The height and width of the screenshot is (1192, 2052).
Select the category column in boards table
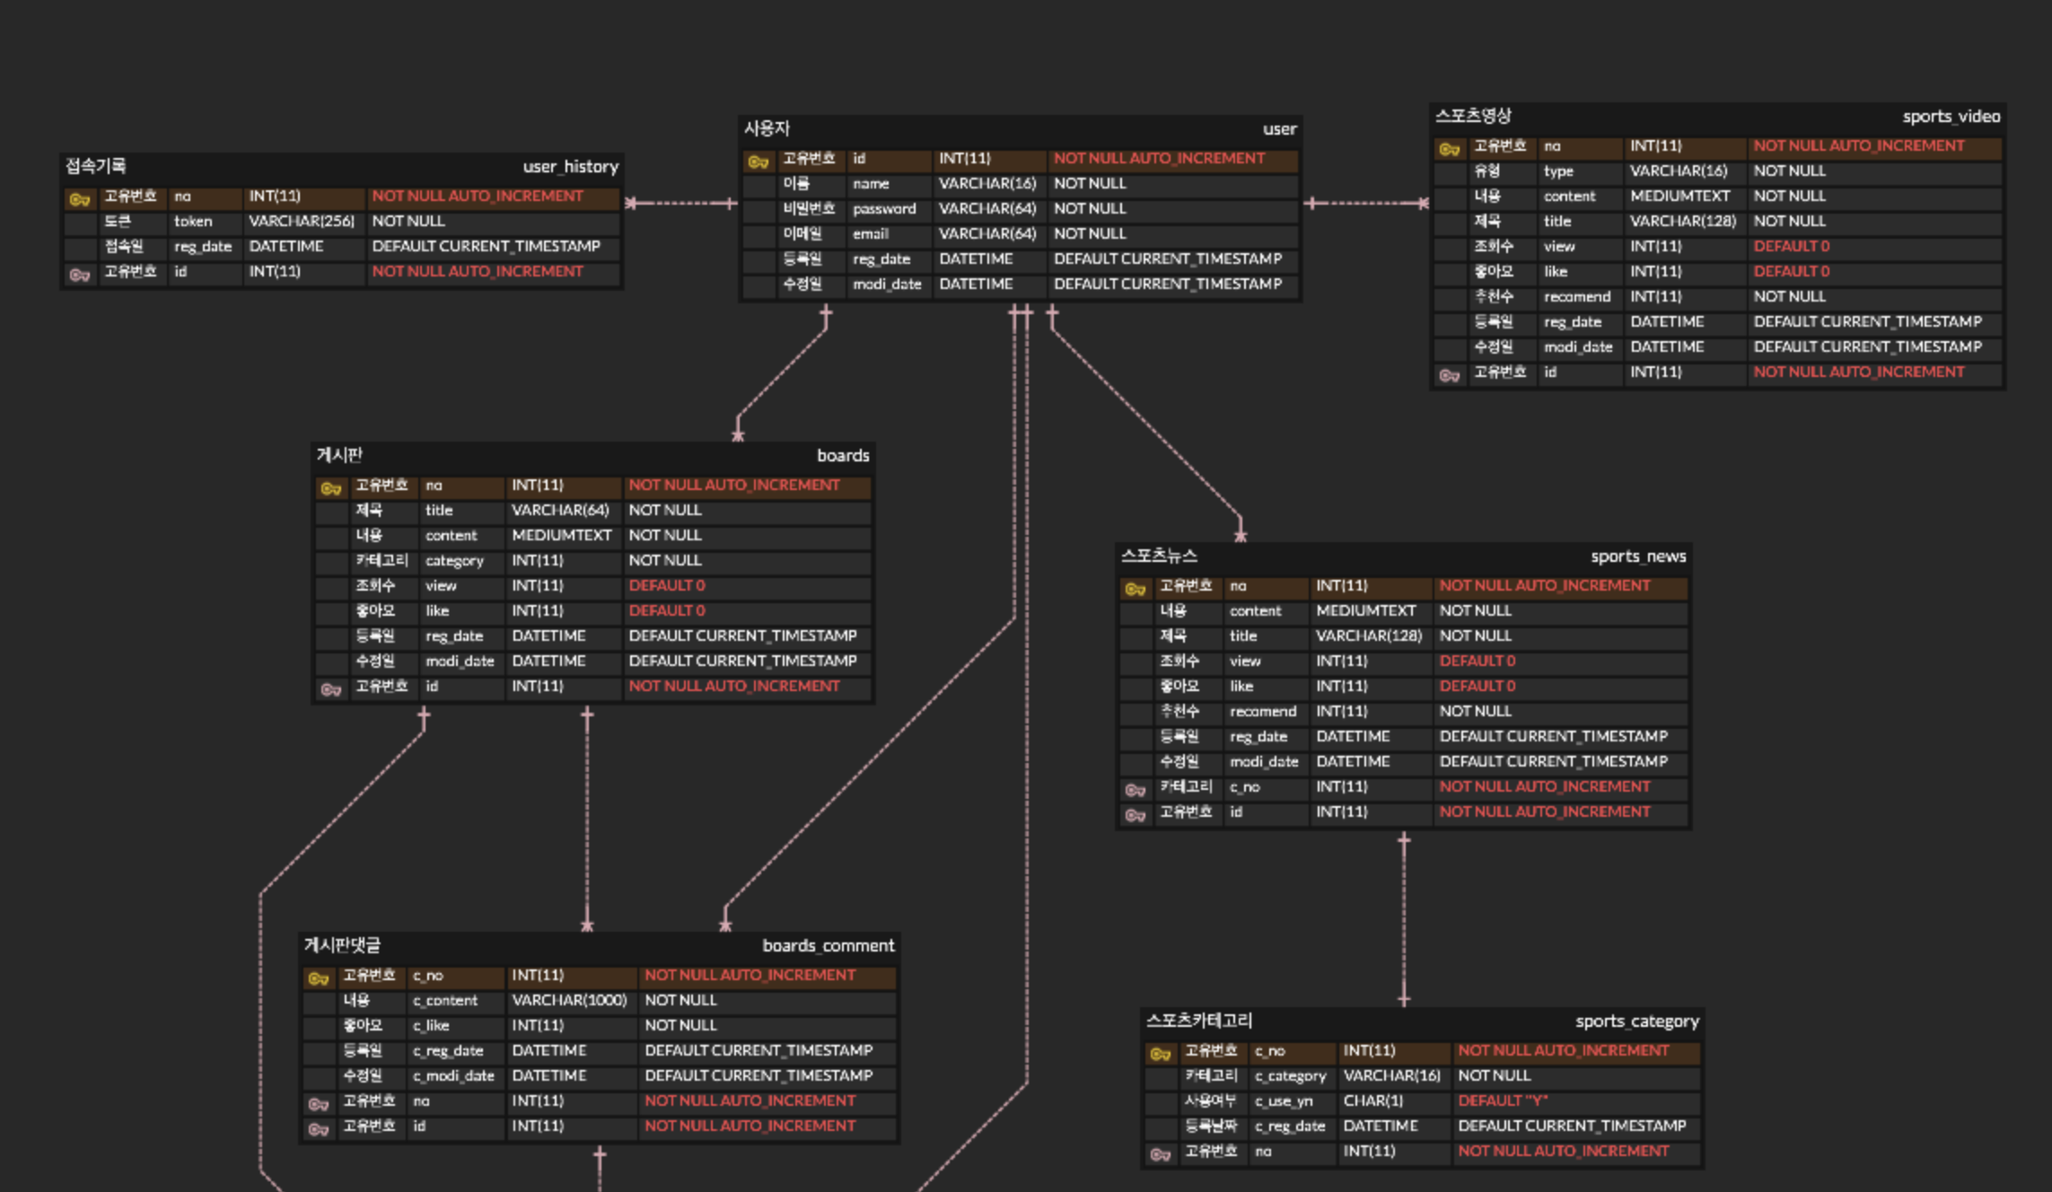(454, 560)
